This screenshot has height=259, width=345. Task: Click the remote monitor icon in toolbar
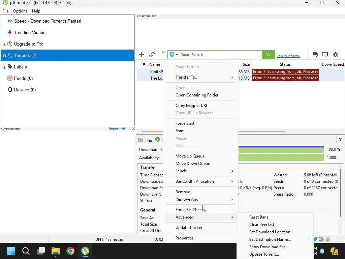[325, 55]
